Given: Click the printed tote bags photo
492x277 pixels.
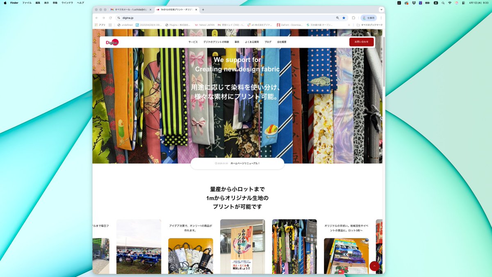Looking at the screenshot, I should pos(191,256).
